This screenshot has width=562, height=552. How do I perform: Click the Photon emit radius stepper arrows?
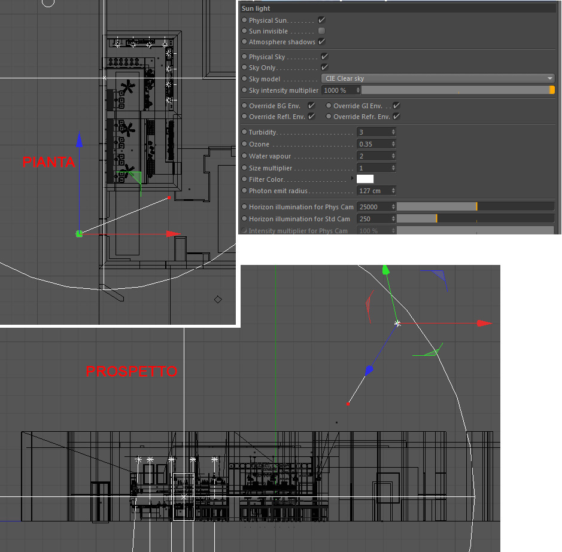(x=393, y=191)
